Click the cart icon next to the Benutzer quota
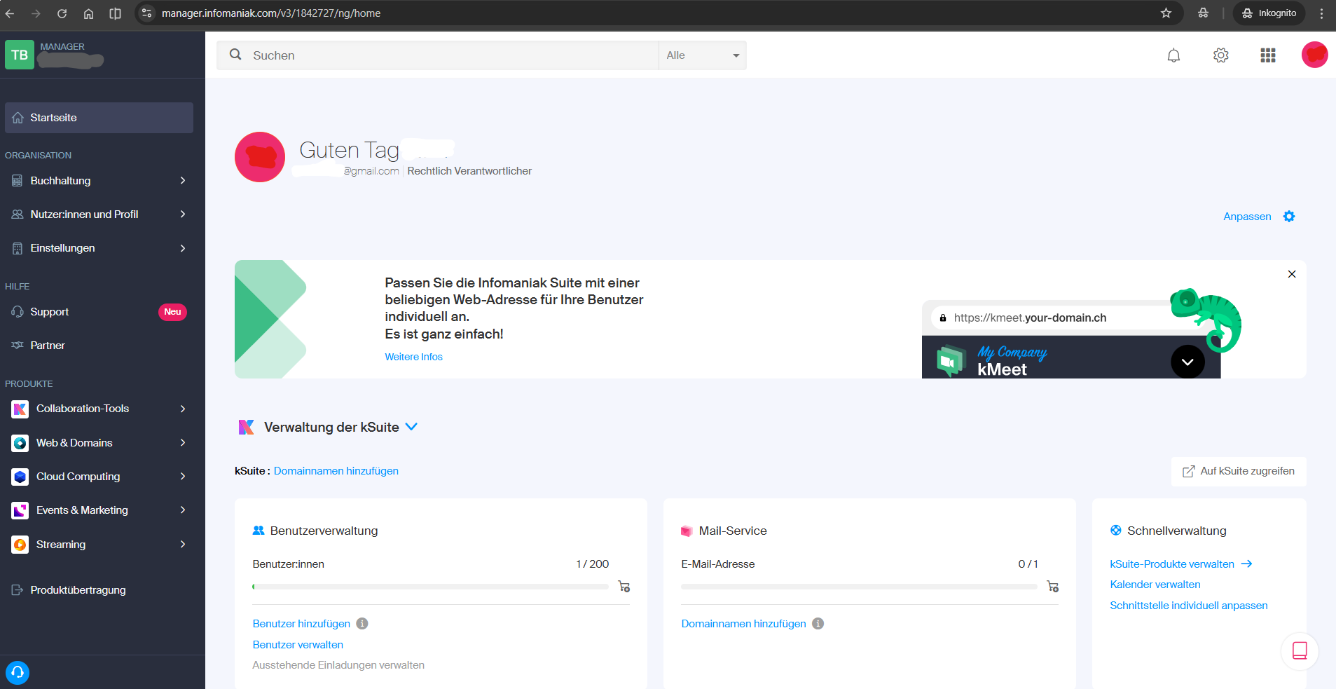 pos(624,587)
